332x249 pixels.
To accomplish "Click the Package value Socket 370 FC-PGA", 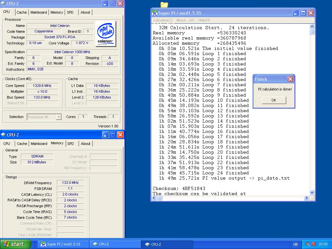I will tap(60, 37).
